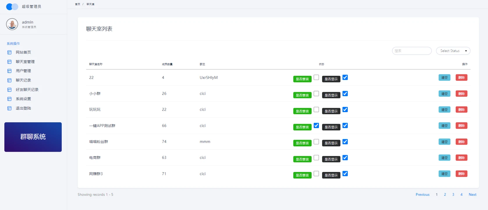Screen dimensions: 488x210
Task: Click the icon beside 聊天室管理 in sidebar
Action: tap(9, 62)
